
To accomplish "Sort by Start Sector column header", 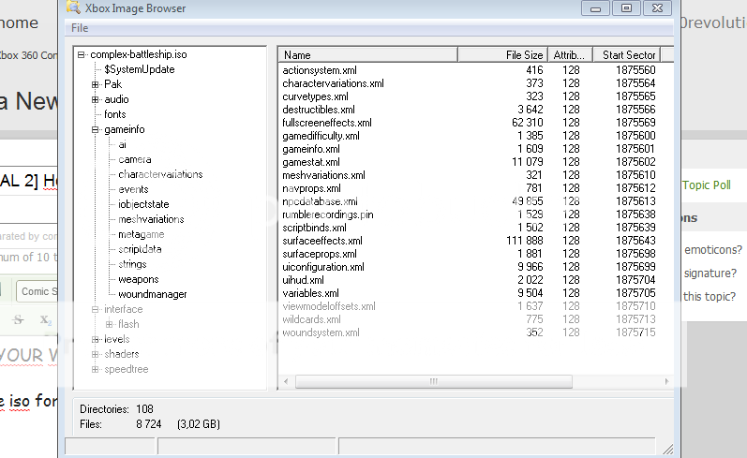I will pos(628,55).
